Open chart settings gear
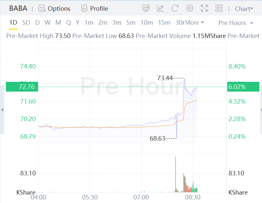Image resolution: width=262 pixels, height=203 pixels. pos(190,8)
